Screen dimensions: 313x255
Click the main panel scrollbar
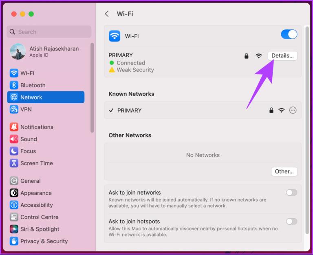(307, 130)
